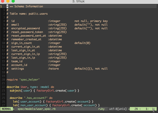This screenshot has height=113, width=158.
Task: Click spec/models/user_spec.rb file path in statusline
Action: (x=37, y=109)
